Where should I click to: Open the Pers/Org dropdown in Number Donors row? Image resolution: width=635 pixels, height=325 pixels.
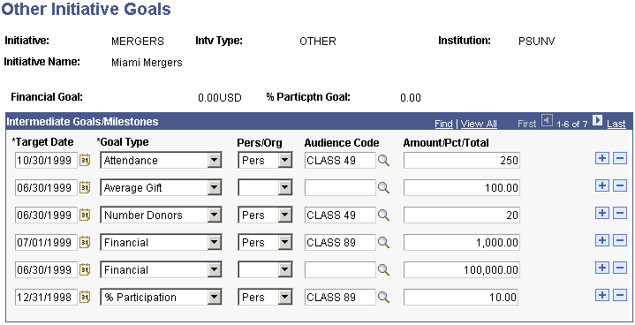(265, 215)
